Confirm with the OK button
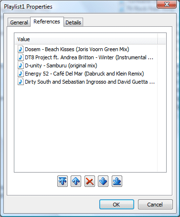 [116, 205]
